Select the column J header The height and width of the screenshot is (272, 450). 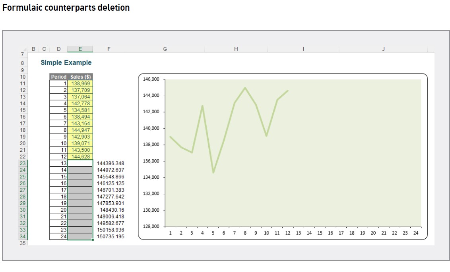pos(383,48)
